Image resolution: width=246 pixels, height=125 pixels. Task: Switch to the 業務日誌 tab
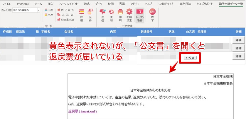coord(185,4)
